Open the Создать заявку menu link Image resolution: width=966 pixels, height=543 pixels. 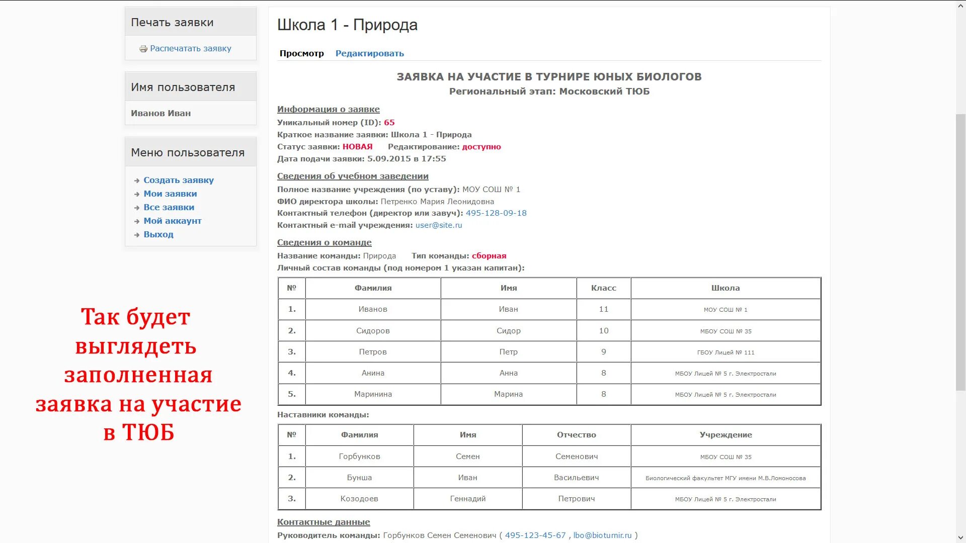[179, 180]
